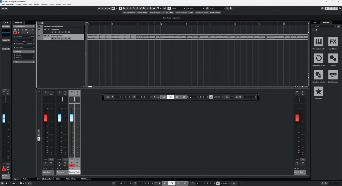Image resolution: width=342 pixels, height=186 pixels.
Task: Toggle monitor on Trompete track in list
Action: pos(56,32)
